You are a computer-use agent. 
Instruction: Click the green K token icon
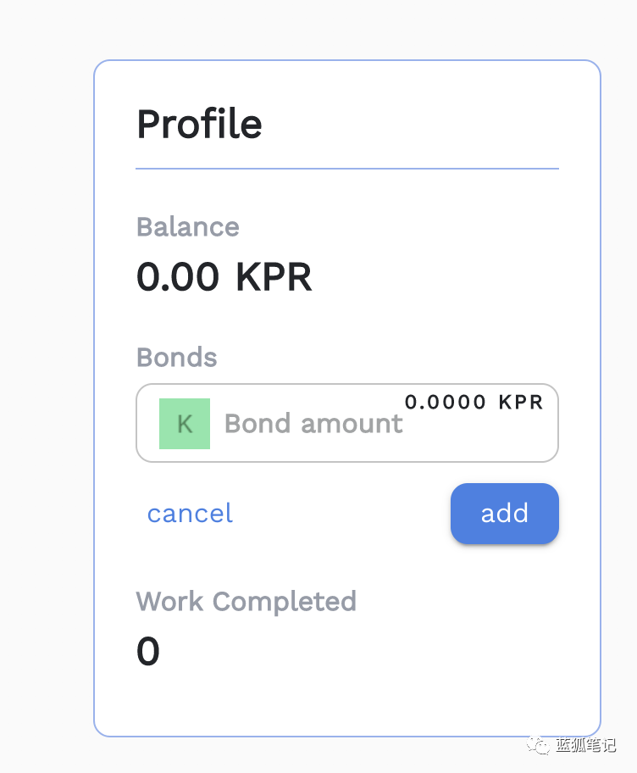tap(185, 423)
